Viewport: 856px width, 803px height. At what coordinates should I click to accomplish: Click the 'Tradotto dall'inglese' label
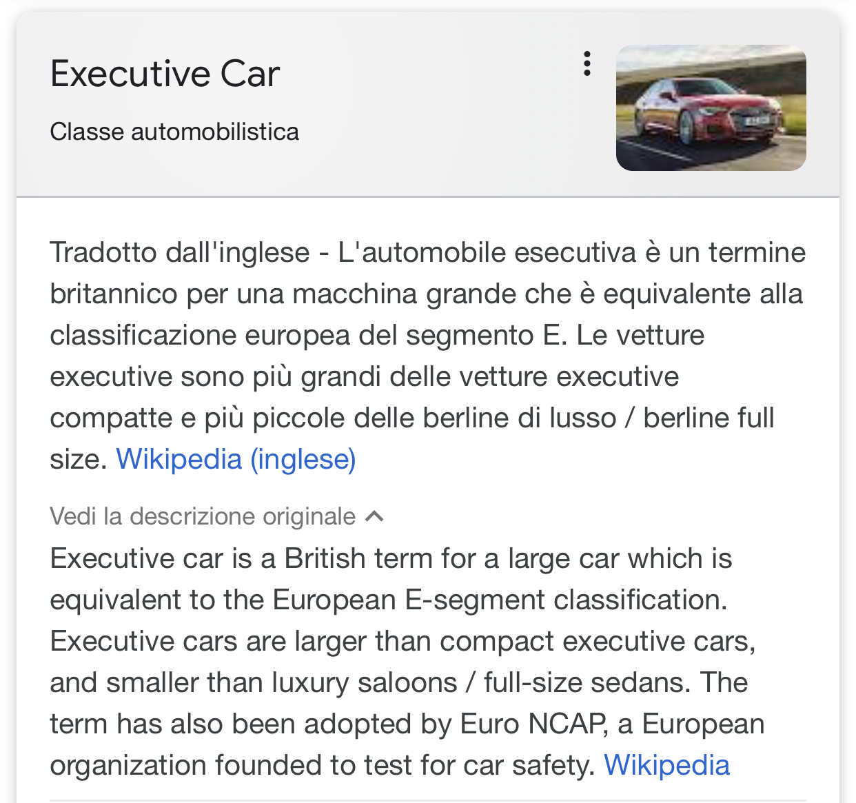point(180,252)
